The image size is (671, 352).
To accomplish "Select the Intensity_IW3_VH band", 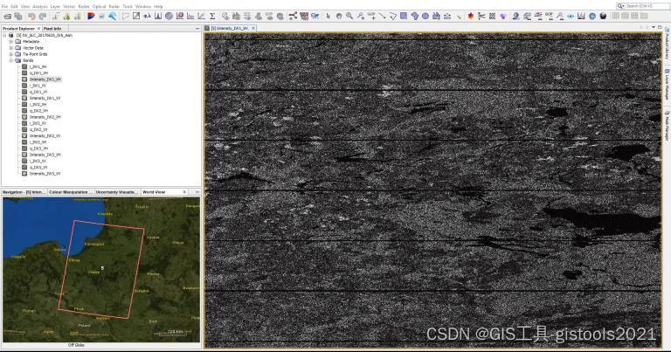I will [x=45, y=155].
